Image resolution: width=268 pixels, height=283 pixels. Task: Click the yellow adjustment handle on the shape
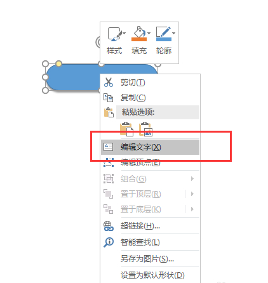(58, 63)
